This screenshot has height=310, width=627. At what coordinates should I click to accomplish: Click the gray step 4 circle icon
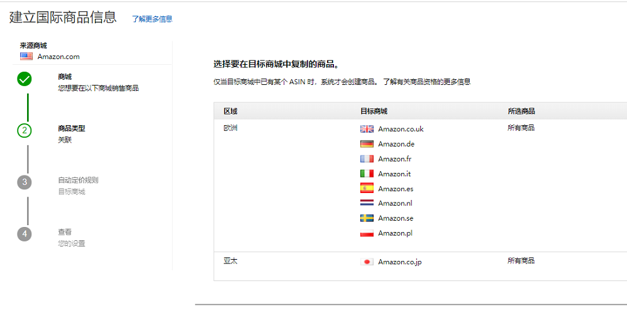[25, 234]
